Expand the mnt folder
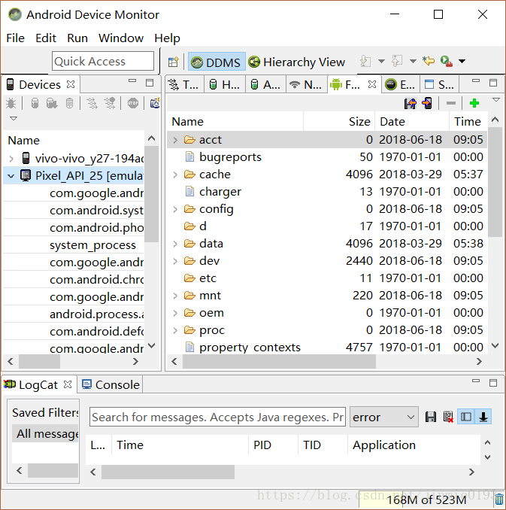Image resolution: width=506 pixels, height=510 pixels. point(175,296)
